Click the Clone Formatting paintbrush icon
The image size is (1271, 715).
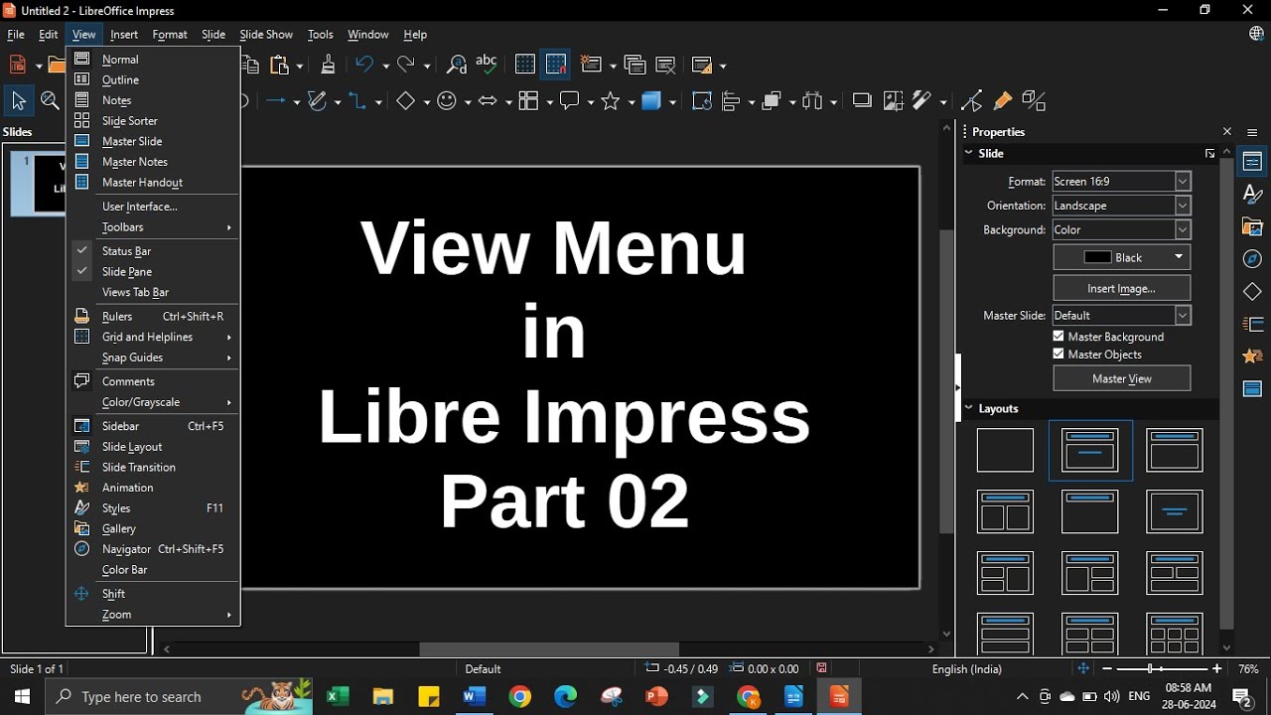point(329,66)
